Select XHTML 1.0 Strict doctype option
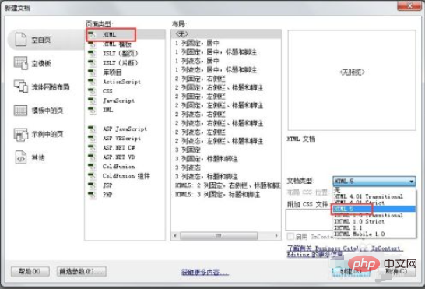425x289 pixels. 374,221
